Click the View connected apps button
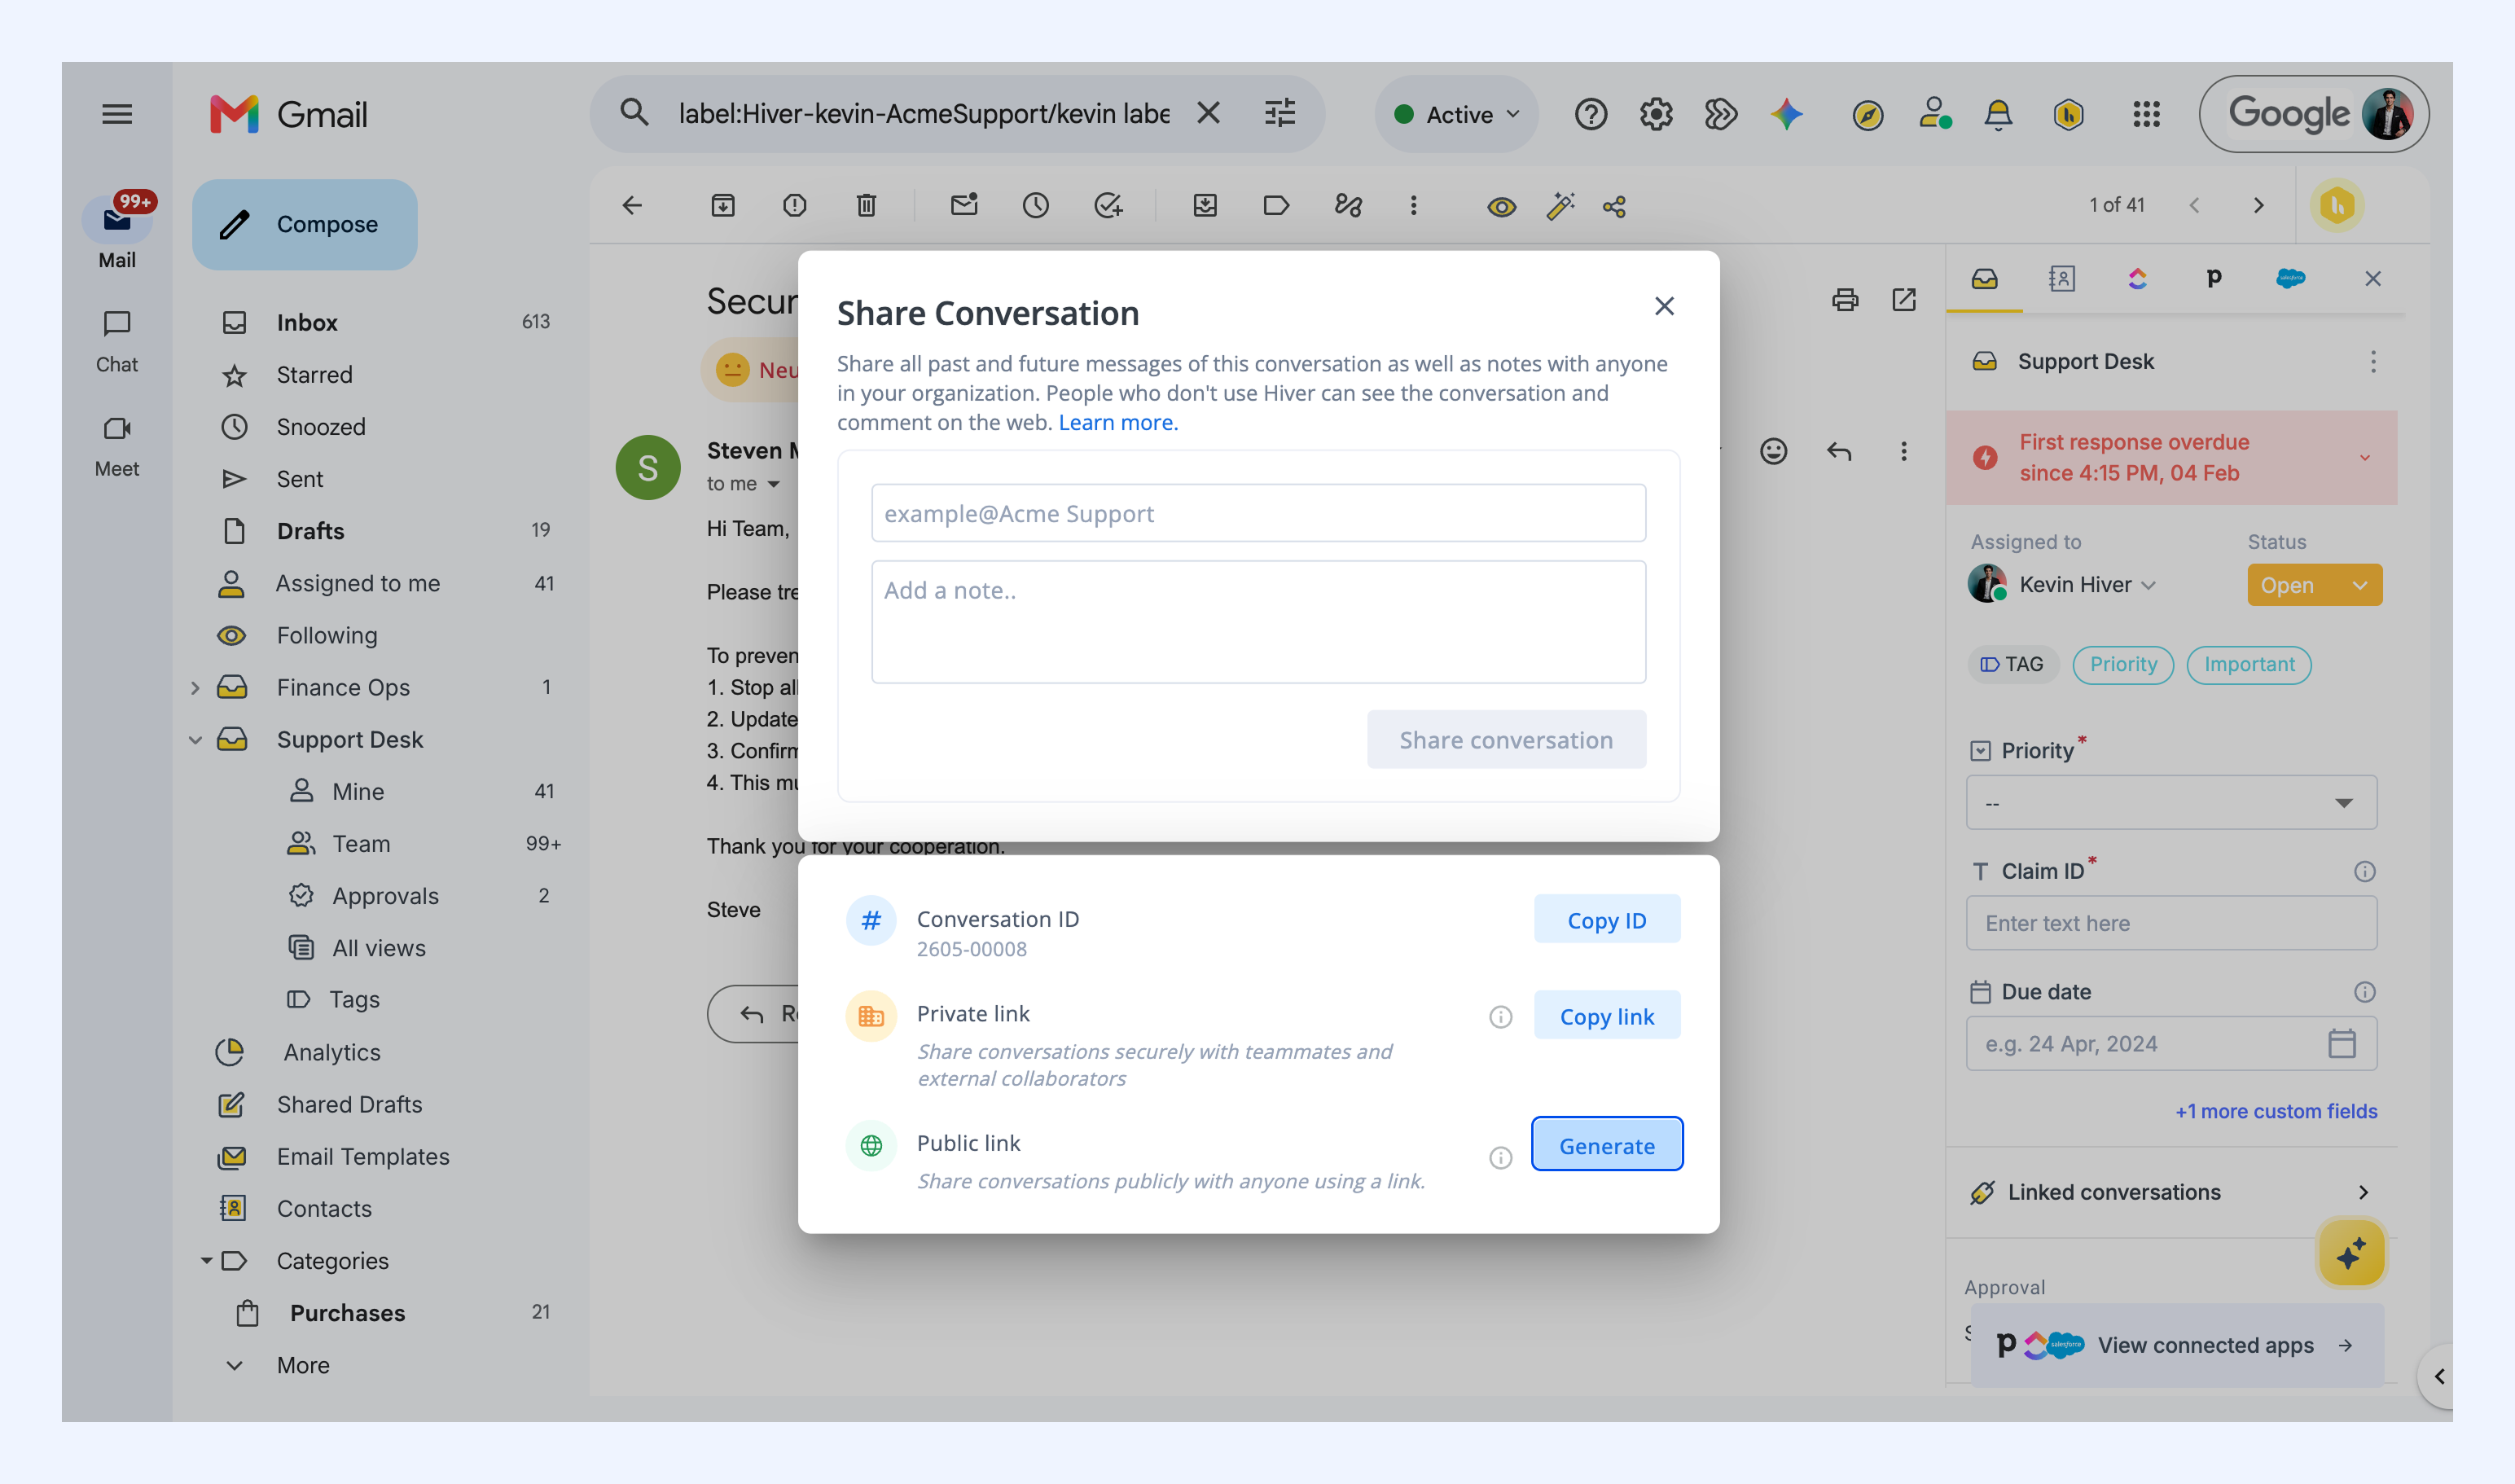 2177,1345
